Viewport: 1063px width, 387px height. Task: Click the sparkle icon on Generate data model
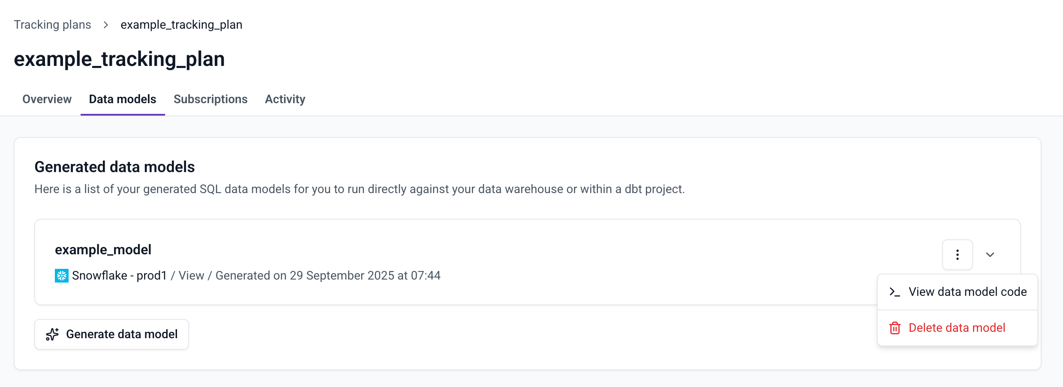(x=52, y=334)
